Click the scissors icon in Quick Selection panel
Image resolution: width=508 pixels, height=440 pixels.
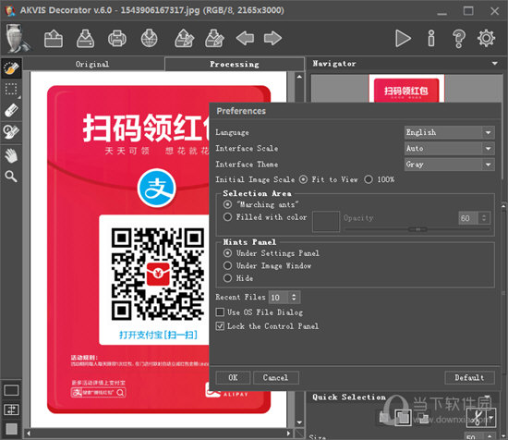[x=478, y=417]
